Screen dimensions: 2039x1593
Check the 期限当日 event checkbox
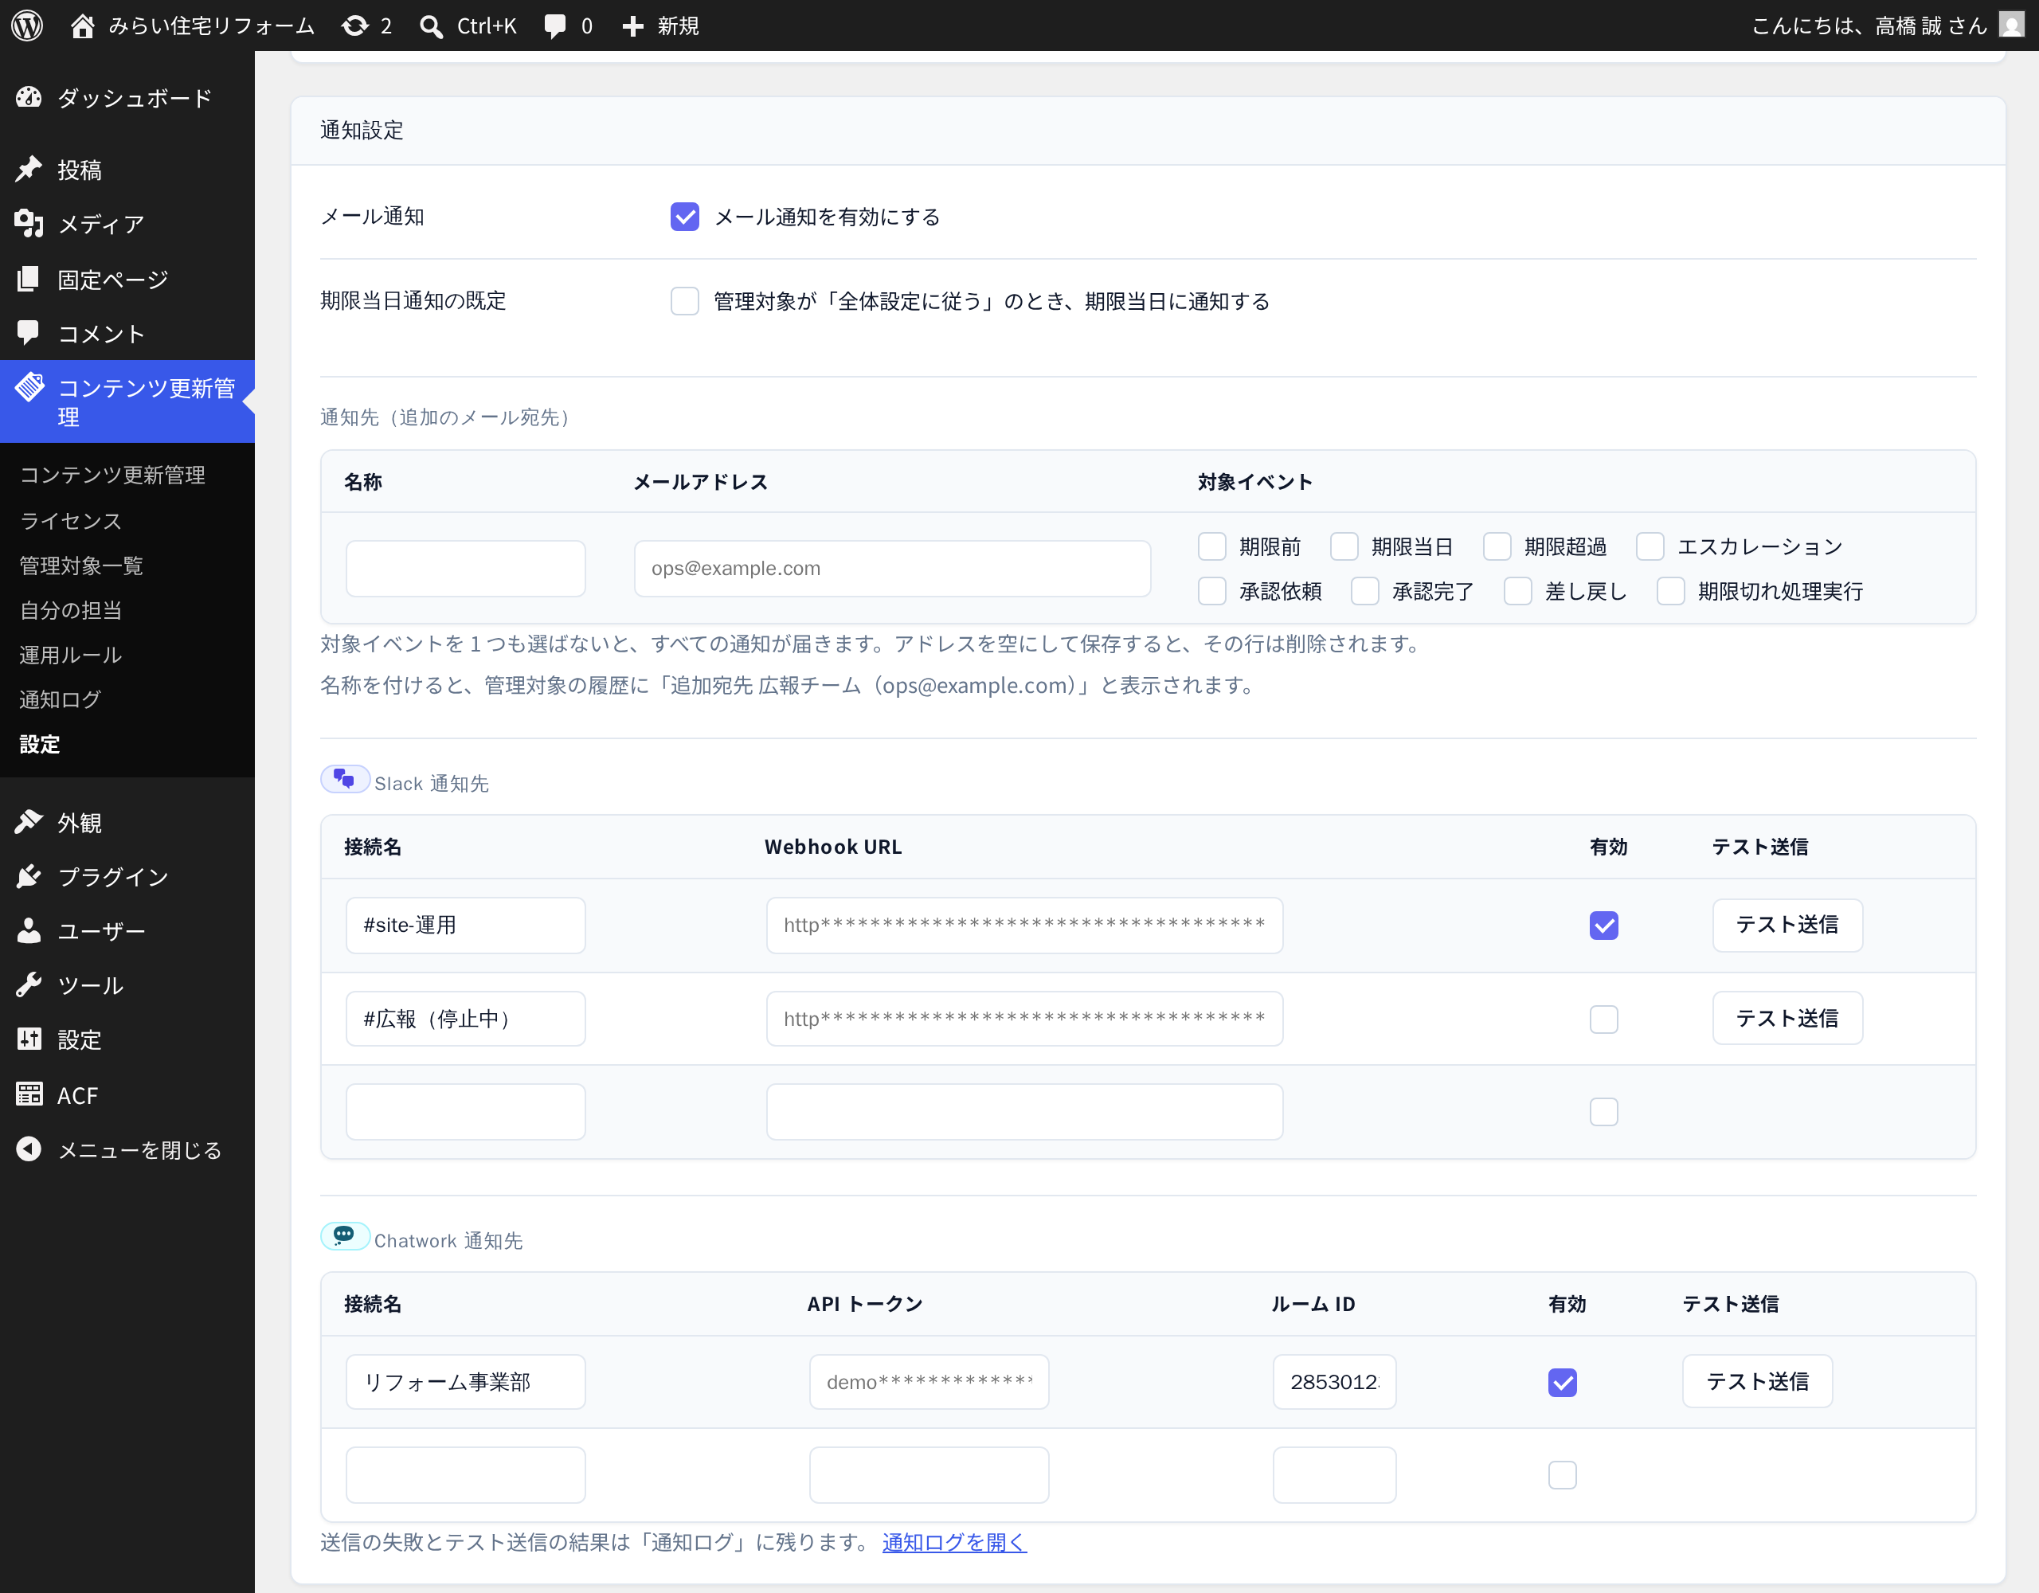click(1344, 546)
